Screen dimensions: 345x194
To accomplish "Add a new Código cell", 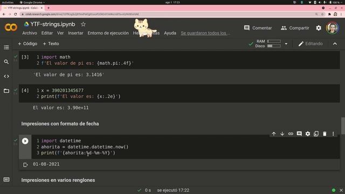I will (x=27, y=44).
